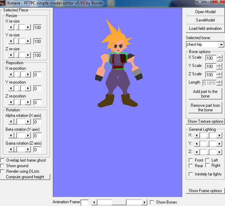
Task: Toggle Show ground checkbox
Action: [x=2, y=166]
